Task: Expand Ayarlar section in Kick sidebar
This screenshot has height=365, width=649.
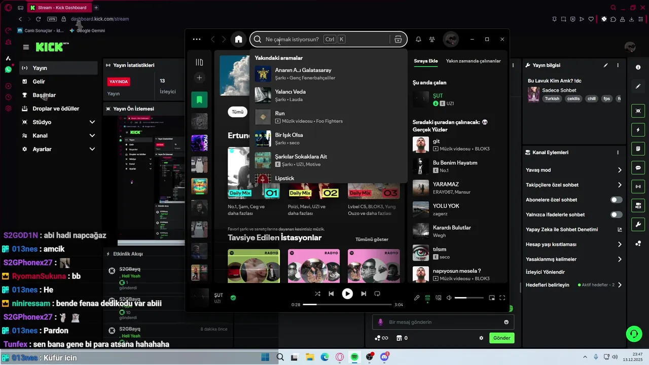Action: pyautogui.click(x=58, y=149)
